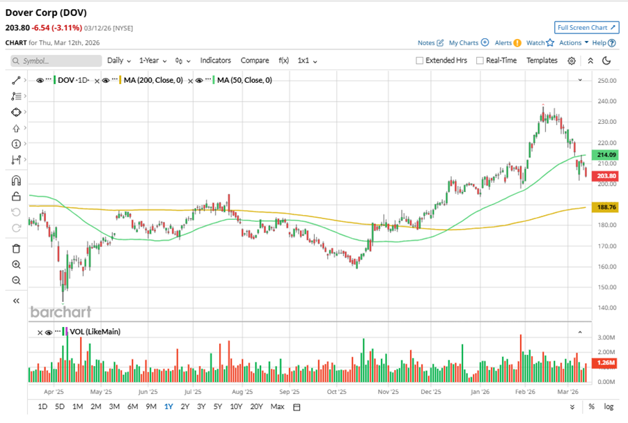Screen dimensions: 628x423
Task: Enable the Extended Hrs checkbox
Action: tap(419, 61)
